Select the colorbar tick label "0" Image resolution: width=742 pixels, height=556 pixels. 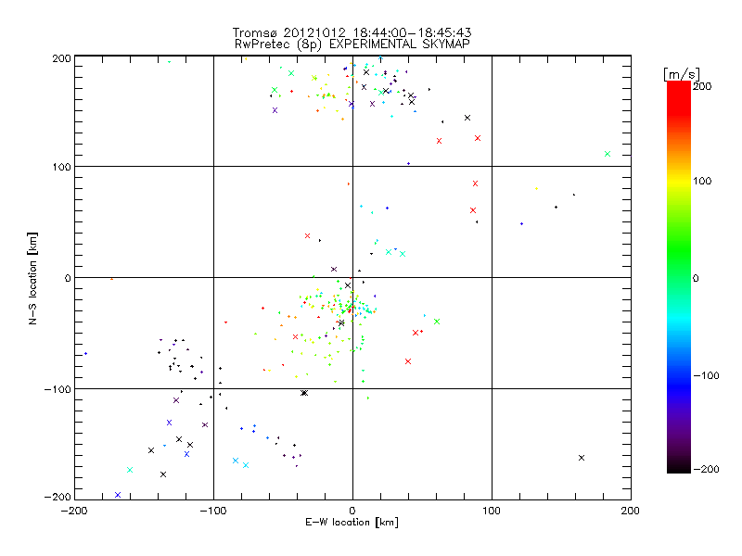[696, 278]
